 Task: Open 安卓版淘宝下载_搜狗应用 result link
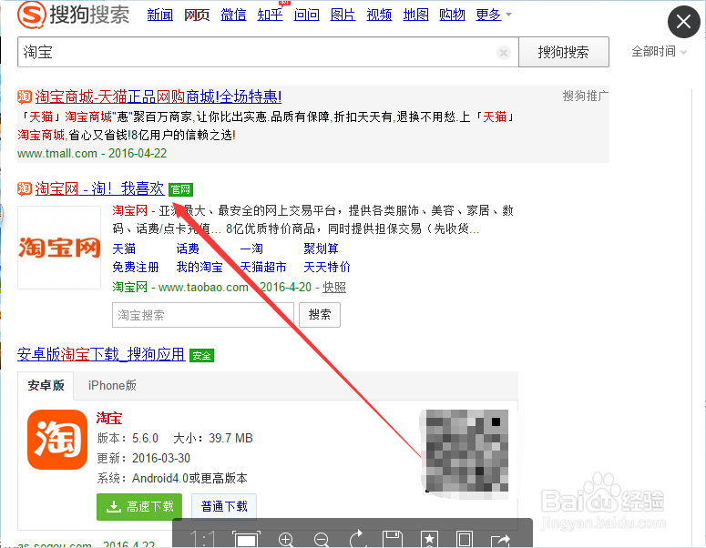click(101, 354)
